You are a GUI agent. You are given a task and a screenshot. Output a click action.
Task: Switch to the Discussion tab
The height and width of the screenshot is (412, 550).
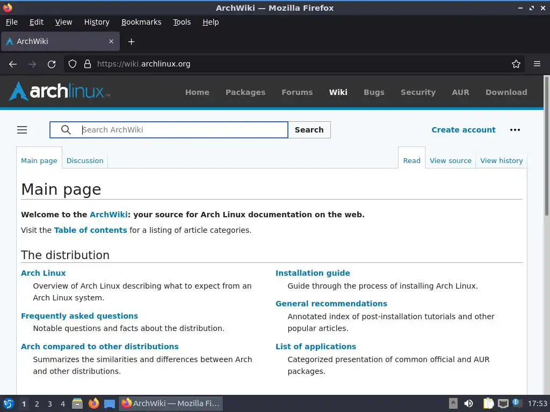[85, 161]
